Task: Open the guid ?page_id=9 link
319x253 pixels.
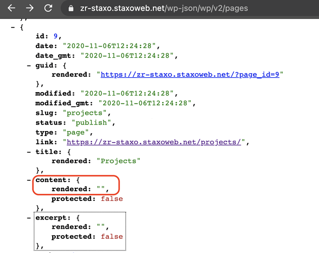Action: pyautogui.click(x=191, y=74)
